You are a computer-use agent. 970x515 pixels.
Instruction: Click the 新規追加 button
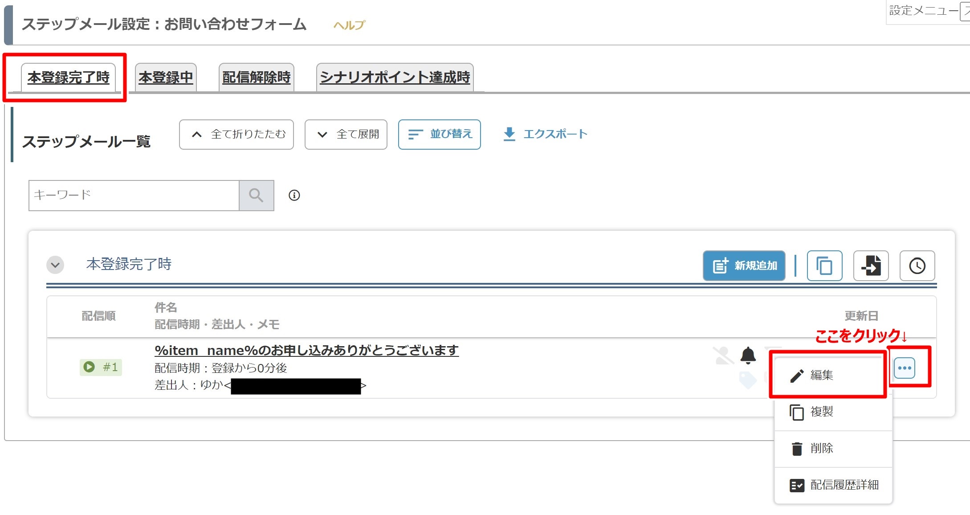click(744, 266)
